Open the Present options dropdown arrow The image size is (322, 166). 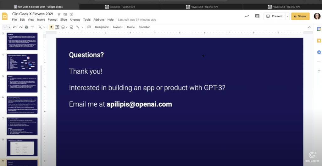[287, 16]
